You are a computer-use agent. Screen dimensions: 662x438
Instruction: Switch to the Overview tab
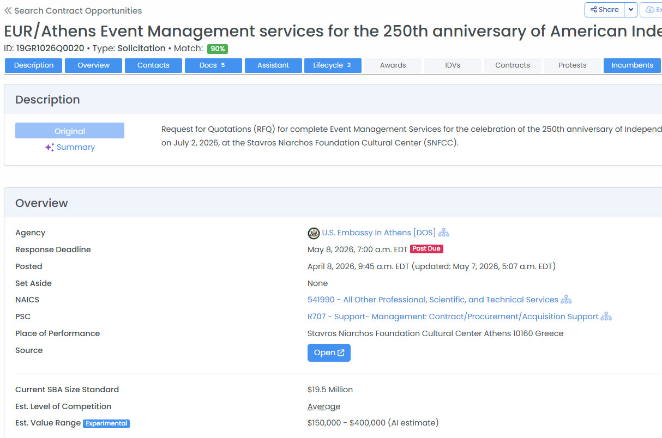point(94,65)
